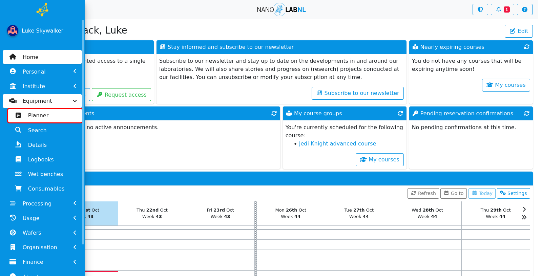
Task: Open Logbooks page
Action: 45,159
